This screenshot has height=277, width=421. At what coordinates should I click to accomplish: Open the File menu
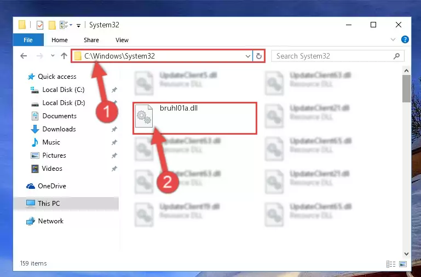tap(28, 40)
